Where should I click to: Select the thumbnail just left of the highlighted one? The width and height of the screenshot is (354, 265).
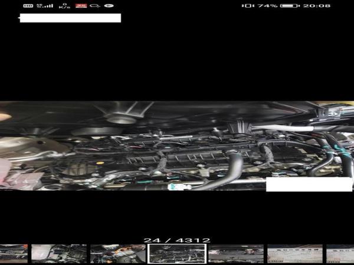(x=118, y=254)
